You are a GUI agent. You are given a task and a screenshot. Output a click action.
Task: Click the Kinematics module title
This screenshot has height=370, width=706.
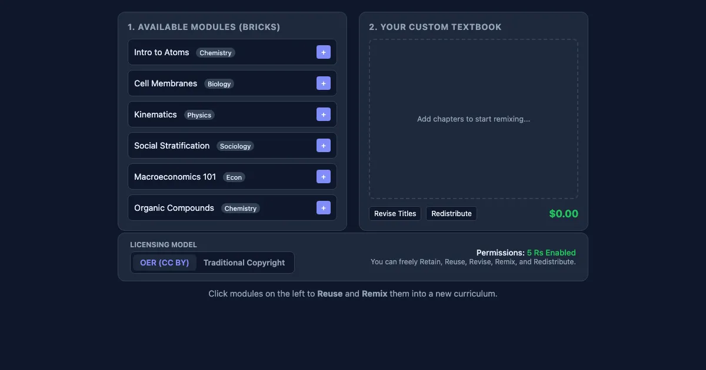click(x=155, y=115)
